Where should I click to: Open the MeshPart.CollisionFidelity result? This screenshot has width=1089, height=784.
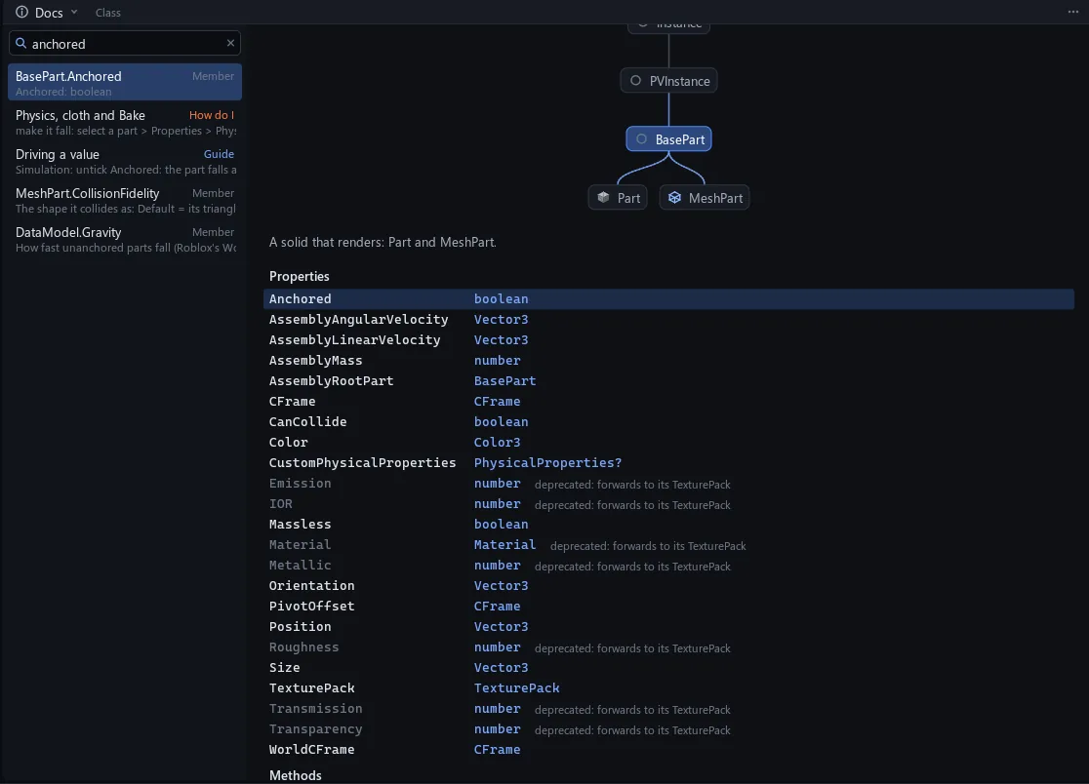tap(125, 200)
